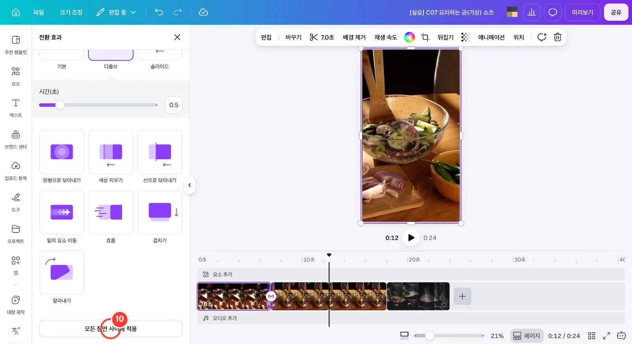Screen dimensions: 632x344
Task: Click 바꾸기 in the video toolbar
Action: click(x=293, y=37)
